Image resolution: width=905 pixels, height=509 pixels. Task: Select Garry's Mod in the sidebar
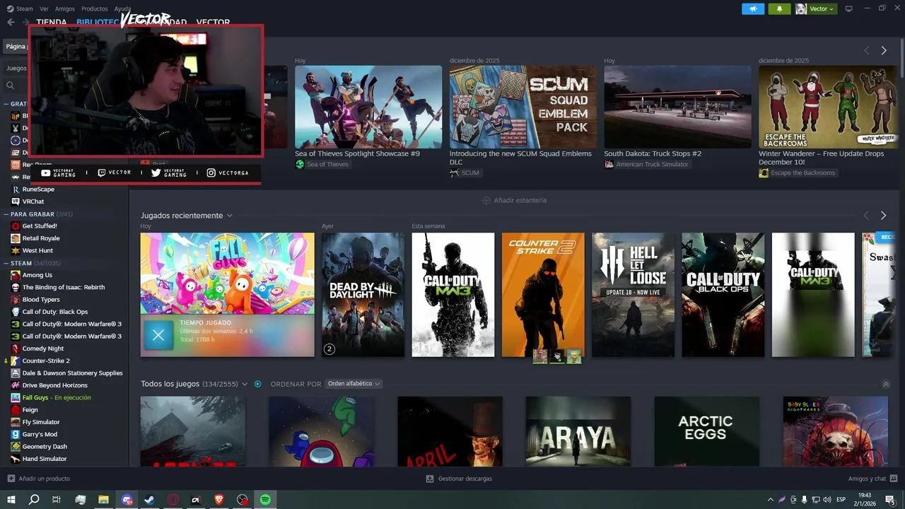pyautogui.click(x=40, y=434)
